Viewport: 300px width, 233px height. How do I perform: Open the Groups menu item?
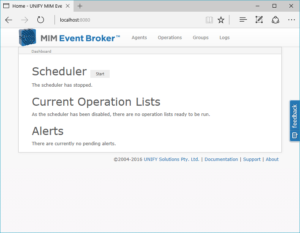point(200,38)
